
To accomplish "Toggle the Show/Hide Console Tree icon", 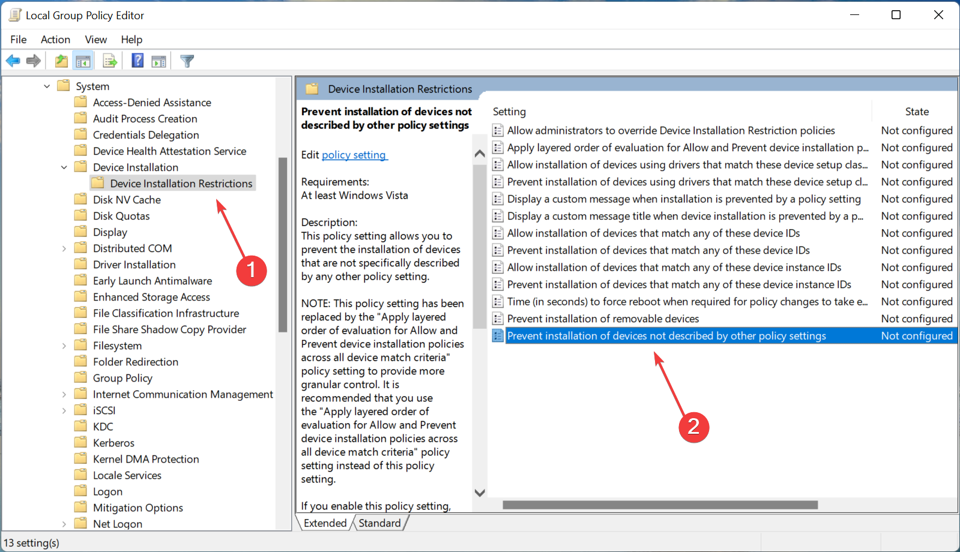I will pos(83,61).
